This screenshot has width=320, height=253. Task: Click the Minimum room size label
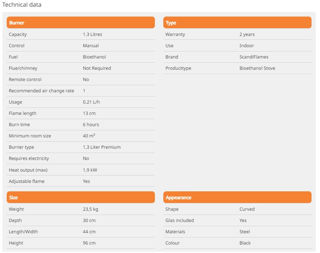(x=30, y=136)
